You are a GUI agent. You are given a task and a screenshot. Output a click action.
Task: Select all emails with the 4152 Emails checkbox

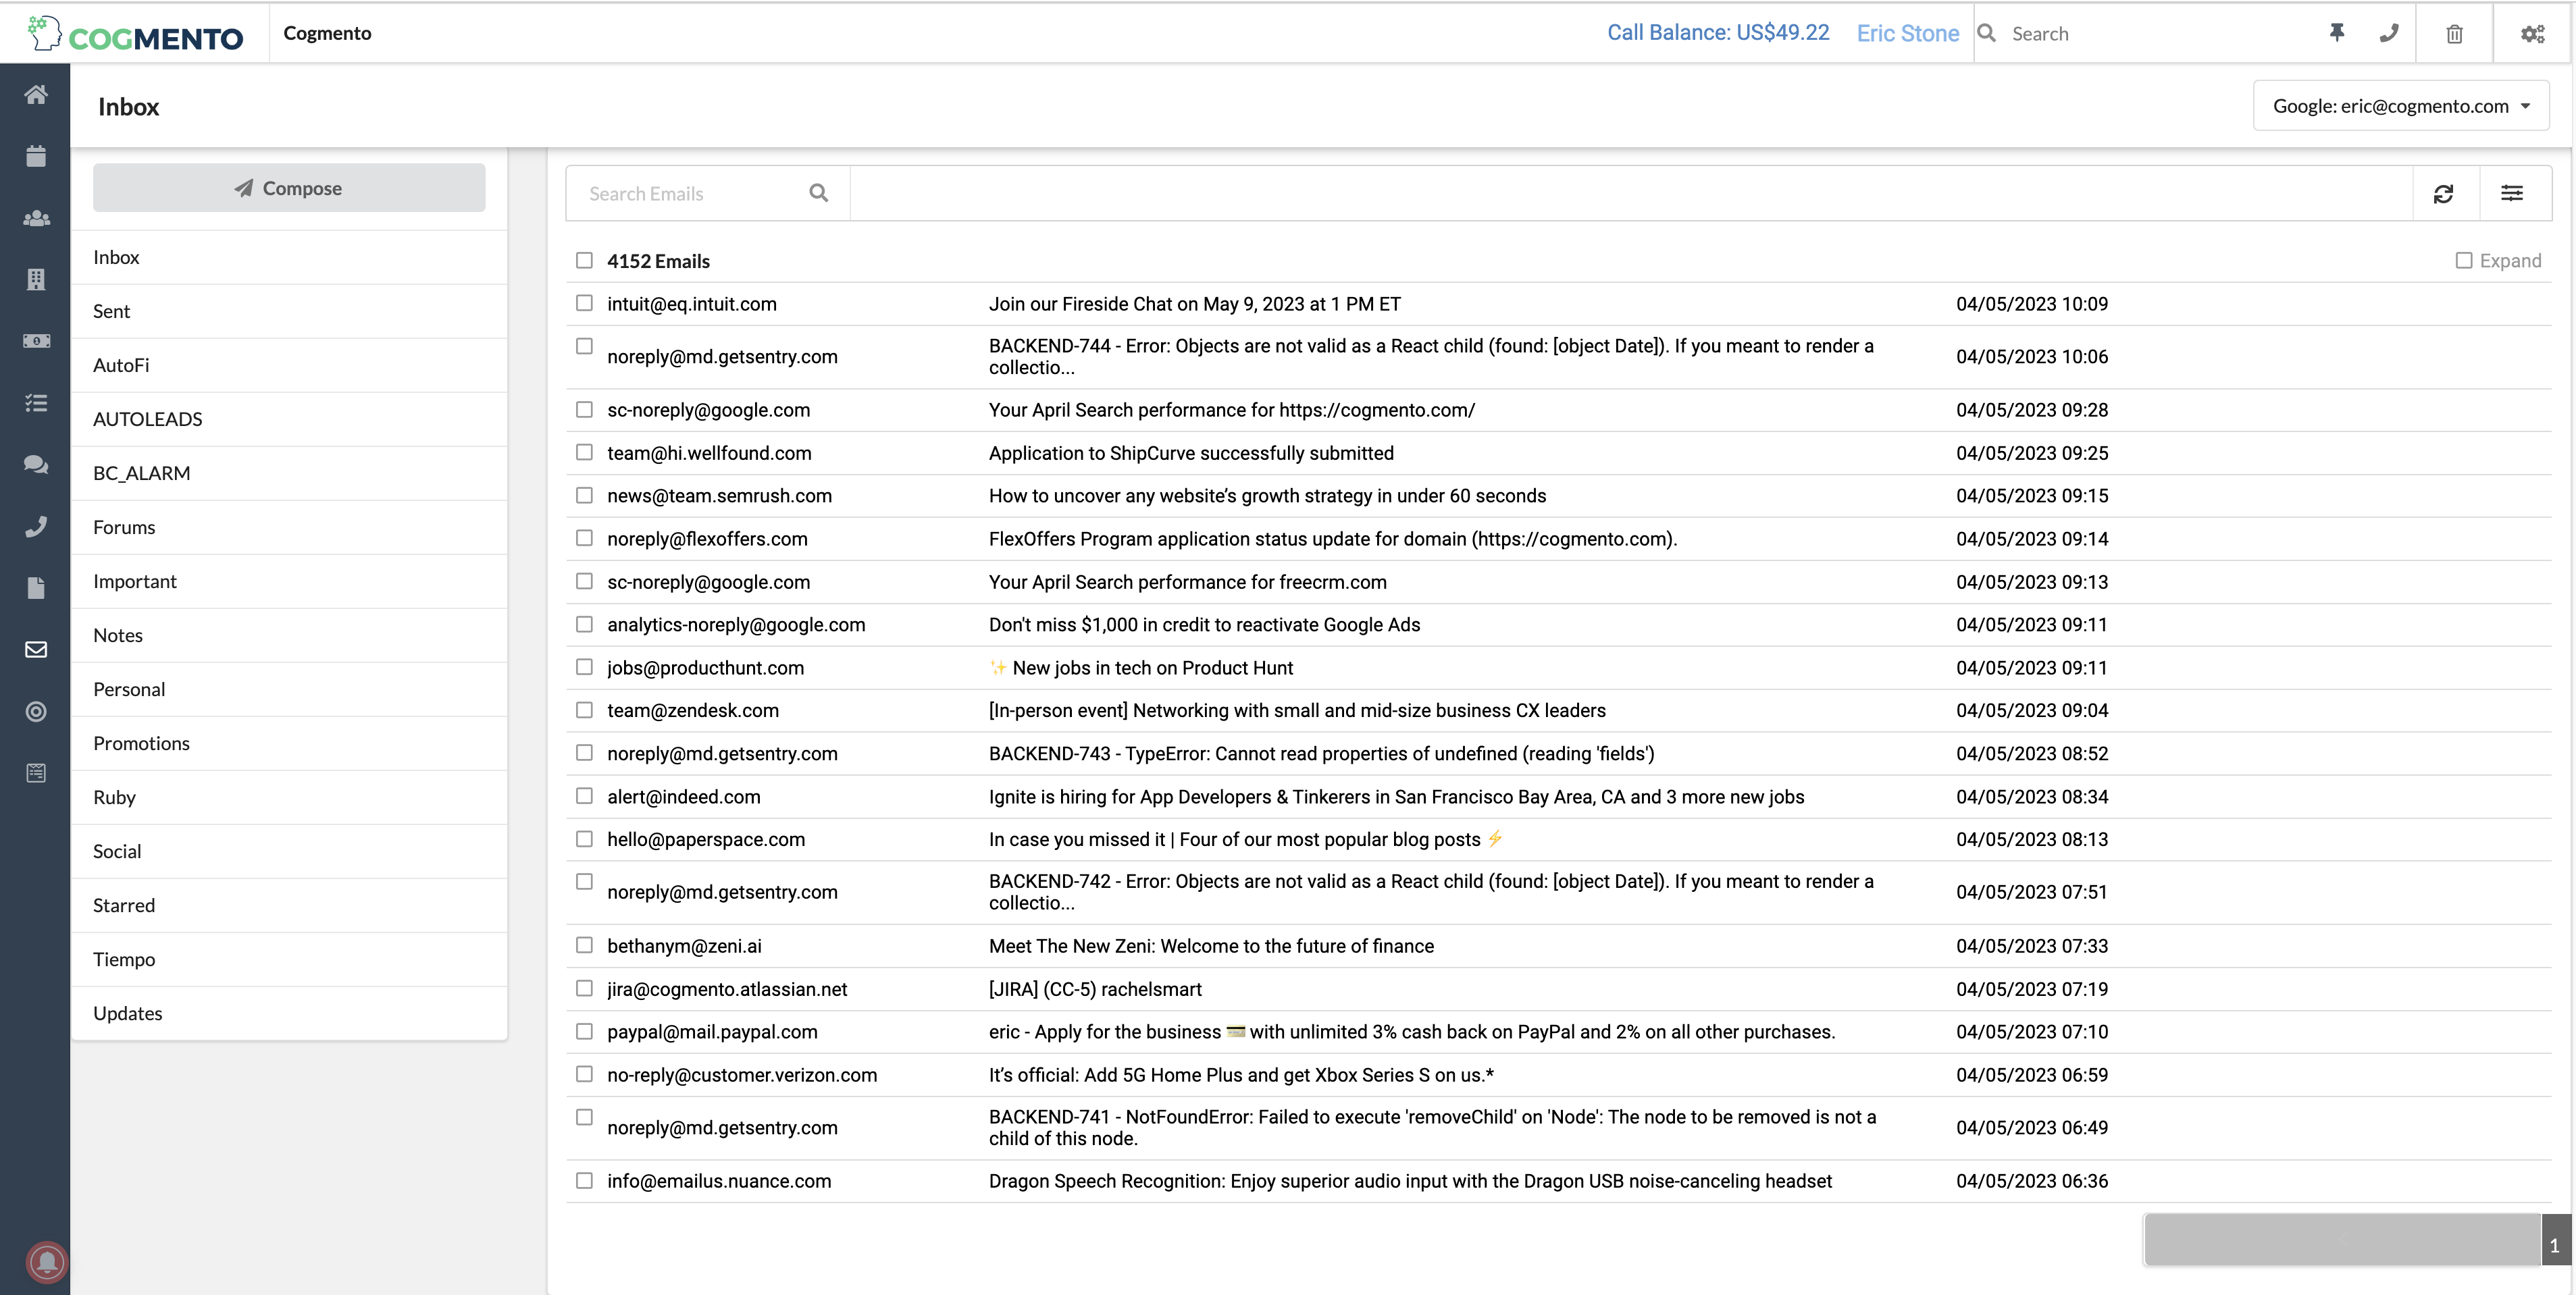tap(584, 261)
